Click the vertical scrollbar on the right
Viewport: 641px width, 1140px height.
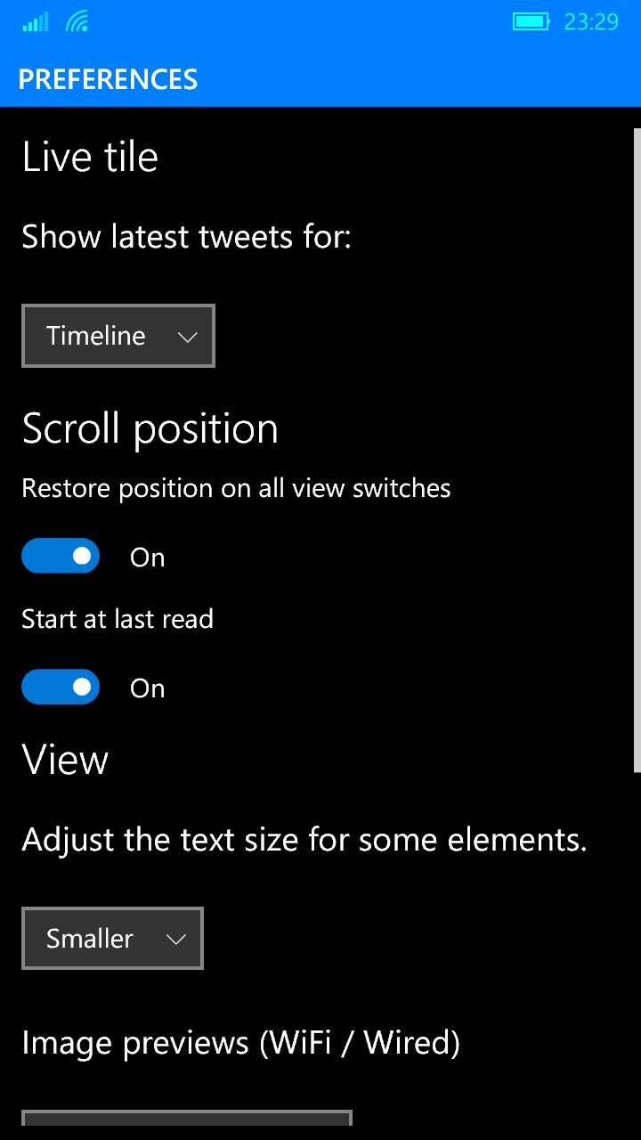point(637,450)
